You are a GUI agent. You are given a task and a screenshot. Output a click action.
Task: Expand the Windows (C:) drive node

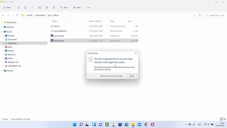point(3,62)
